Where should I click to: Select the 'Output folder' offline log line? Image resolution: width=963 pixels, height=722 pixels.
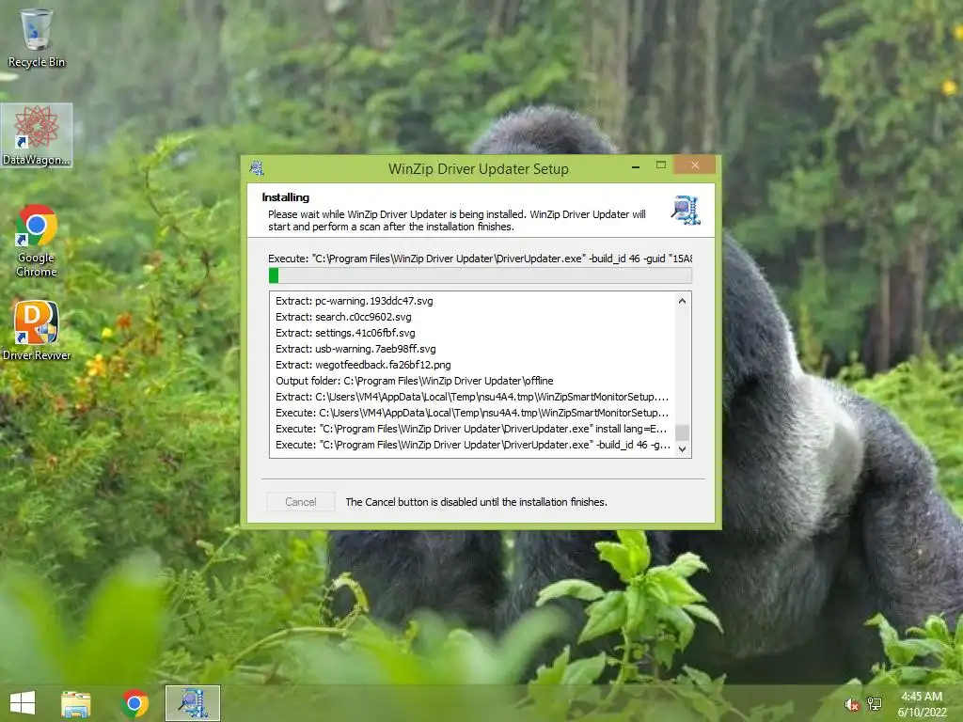(x=414, y=381)
